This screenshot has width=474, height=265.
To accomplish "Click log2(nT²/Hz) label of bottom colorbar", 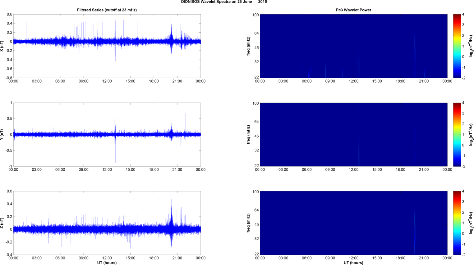I will coord(472,223).
